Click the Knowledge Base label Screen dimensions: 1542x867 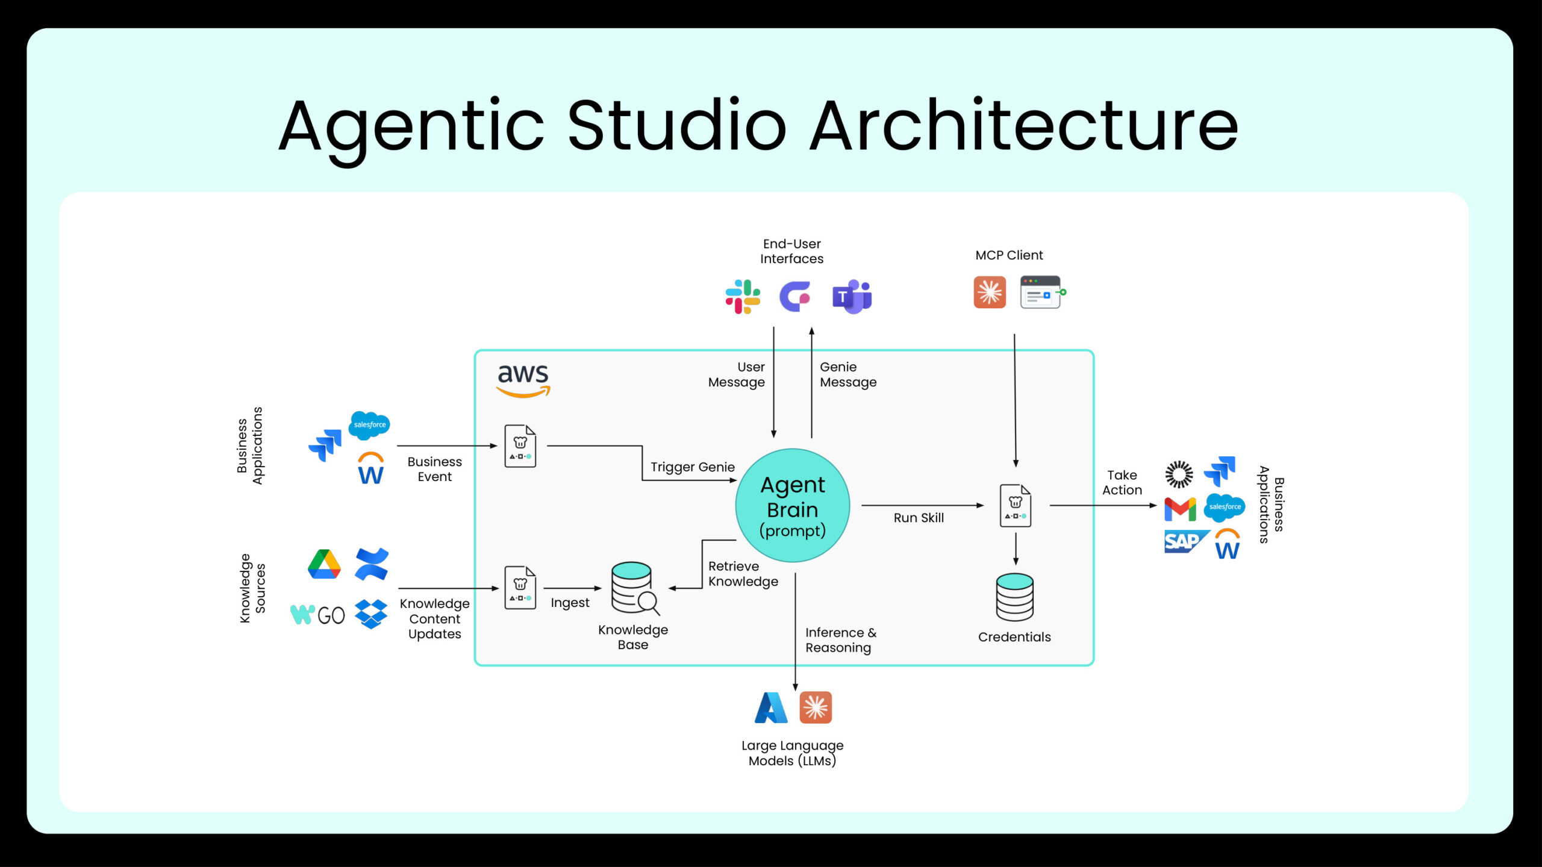(633, 637)
